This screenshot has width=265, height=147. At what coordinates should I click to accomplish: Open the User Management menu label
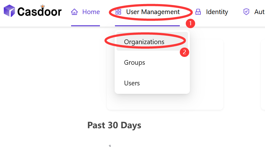click(153, 12)
